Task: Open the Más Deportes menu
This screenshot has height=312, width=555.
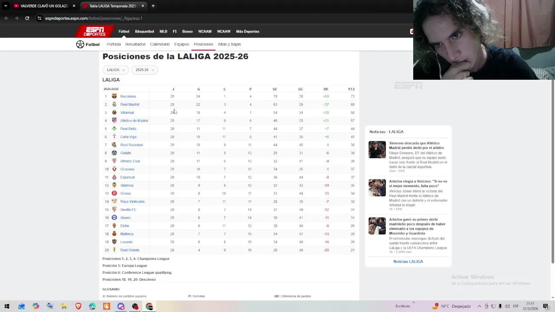Action: [248, 31]
